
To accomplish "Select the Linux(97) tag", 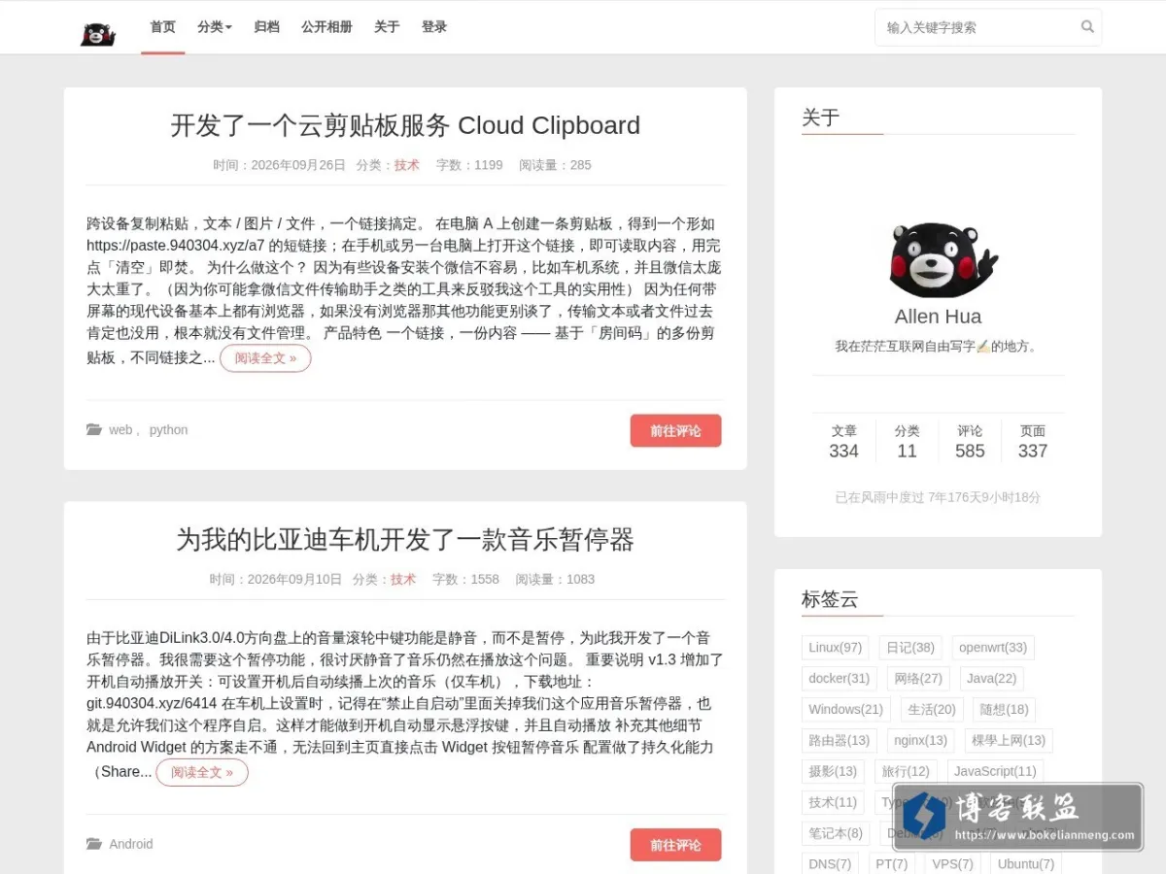I will click(835, 648).
